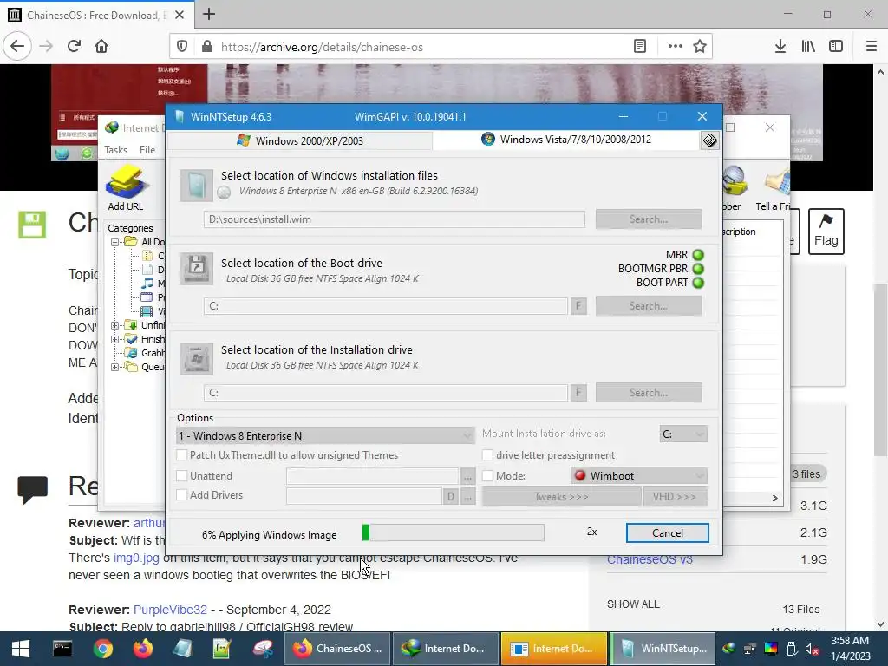Viewport: 888px width, 666px height.
Task: Reload the archive.org page
Action: (74, 46)
